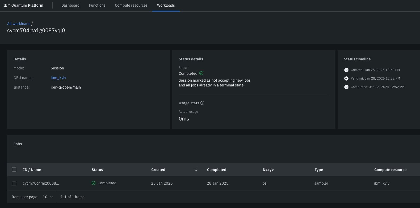This screenshot has width=420, height=208.
Task: Click the Details panel heading
Action: pyautogui.click(x=20, y=59)
